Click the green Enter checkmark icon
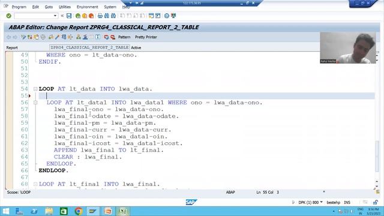Viewport: 384px width, 216px height. click(x=9, y=16)
